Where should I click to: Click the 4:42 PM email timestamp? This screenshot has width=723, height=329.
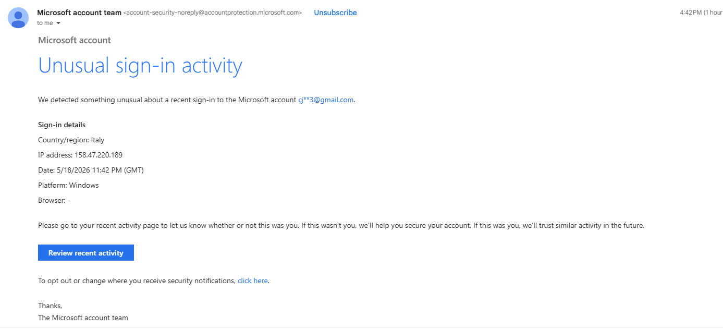point(701,13)
